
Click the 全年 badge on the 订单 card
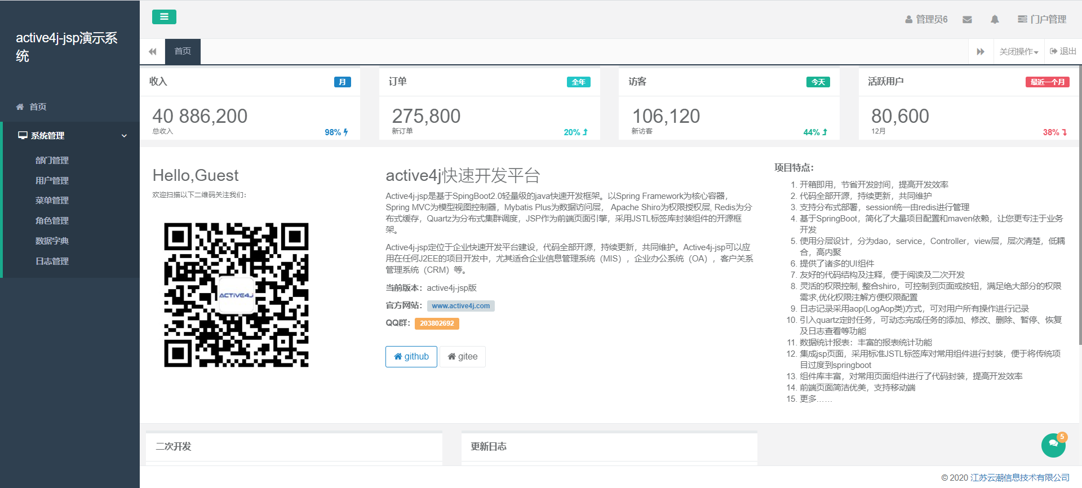click(x=579, y=82)
